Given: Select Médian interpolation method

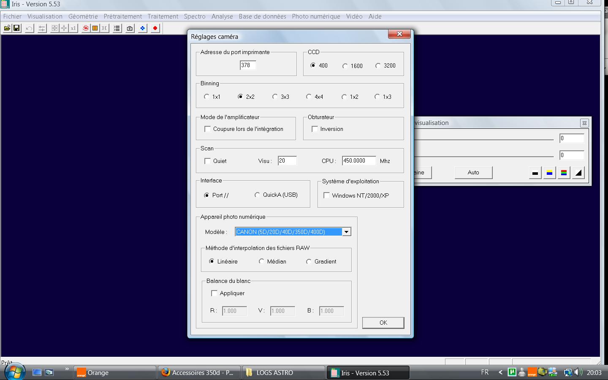Looking at the screenshot, I should pos(261,261).
